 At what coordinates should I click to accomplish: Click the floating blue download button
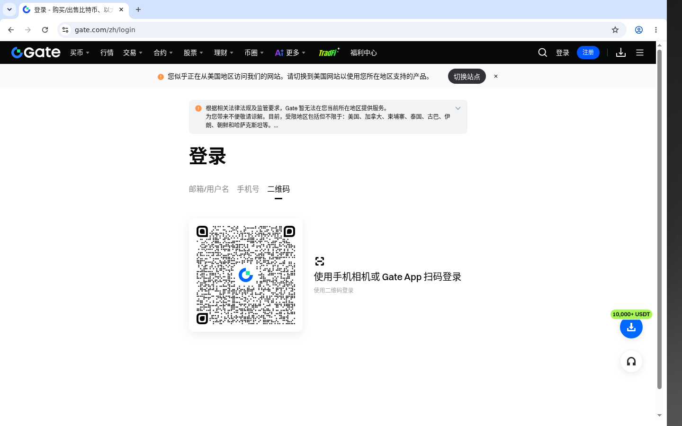[631, 327]
